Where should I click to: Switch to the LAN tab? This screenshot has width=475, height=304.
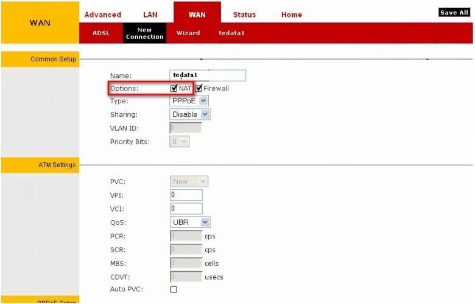(x=150, y=15)
